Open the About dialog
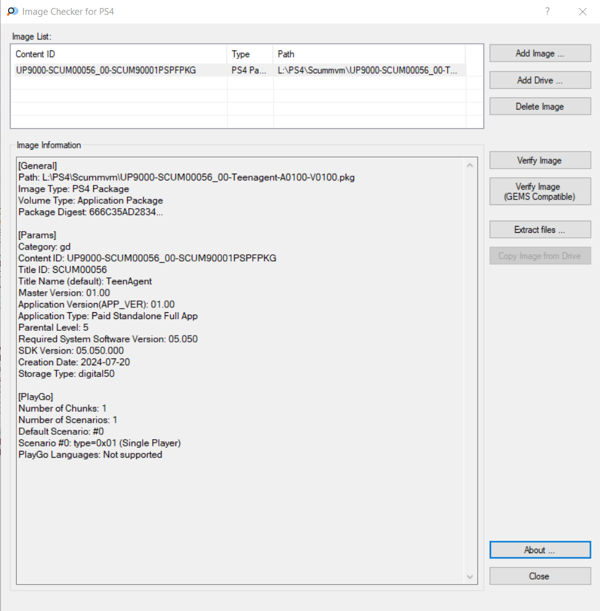This screenshot has height=611, width=600. [540, 550]
